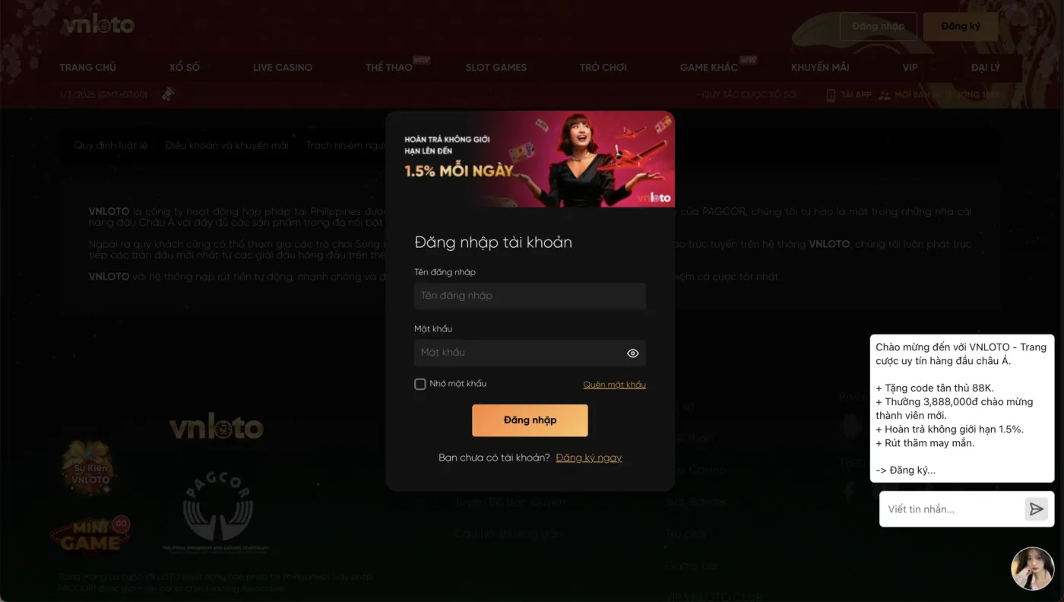Enable the Nhớ mật khẩu checkbox
This screenshot has width=1064, height=602.
tap(420, 384)
